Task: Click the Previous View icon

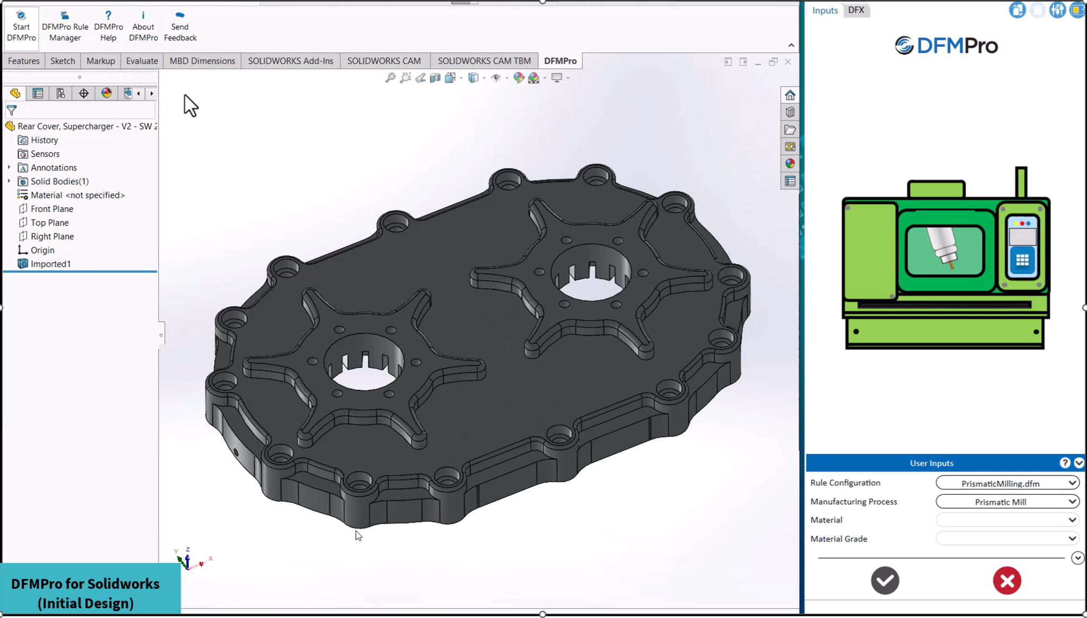Action: tap(420, 78)
